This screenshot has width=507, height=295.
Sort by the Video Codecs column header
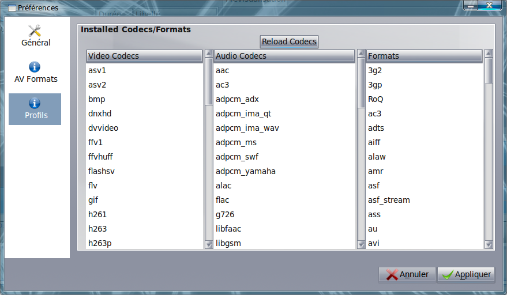click(x=144, y=56)
